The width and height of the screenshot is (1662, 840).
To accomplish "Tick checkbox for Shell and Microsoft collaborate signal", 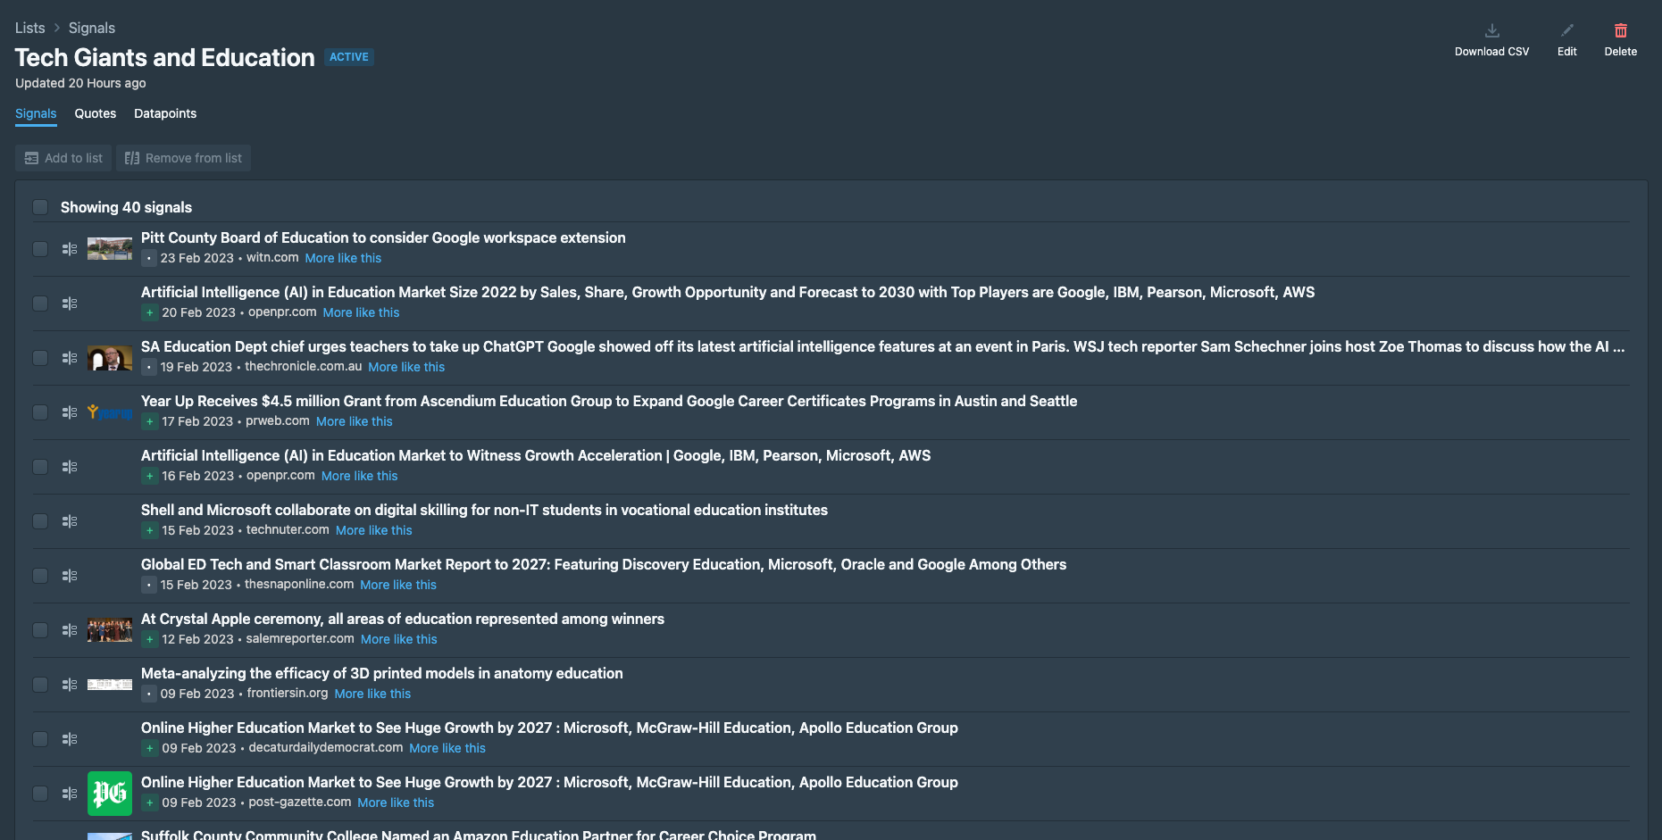I will pos(40,521).
